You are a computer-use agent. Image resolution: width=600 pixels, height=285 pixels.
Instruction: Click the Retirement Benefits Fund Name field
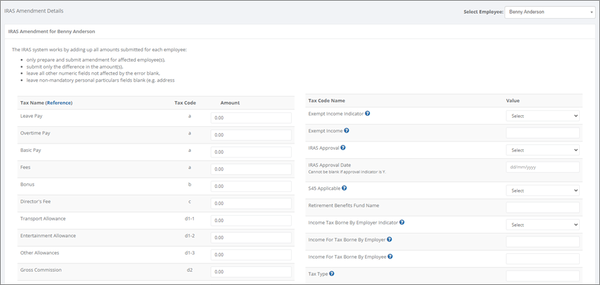click(x=542, y=207)
